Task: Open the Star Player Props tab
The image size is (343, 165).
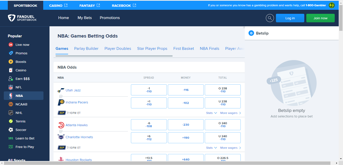Action: click(x=152, y=49)
